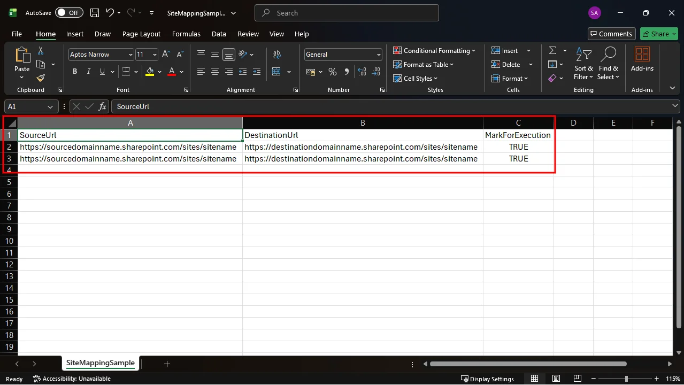Toggle Bold formatting
Image resolution: width=684 pixels, height=385 pixels.
(75, 72)
